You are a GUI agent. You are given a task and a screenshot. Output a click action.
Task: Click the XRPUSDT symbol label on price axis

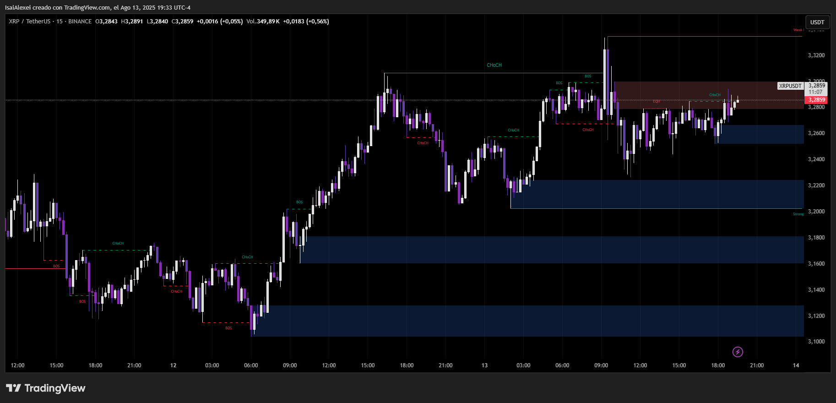click(790, 86)
